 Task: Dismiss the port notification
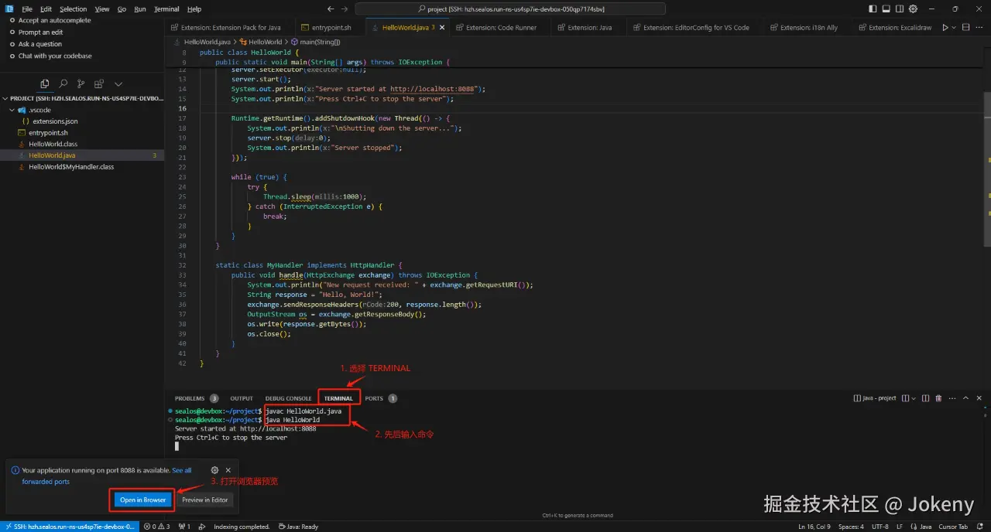point(228,470)
